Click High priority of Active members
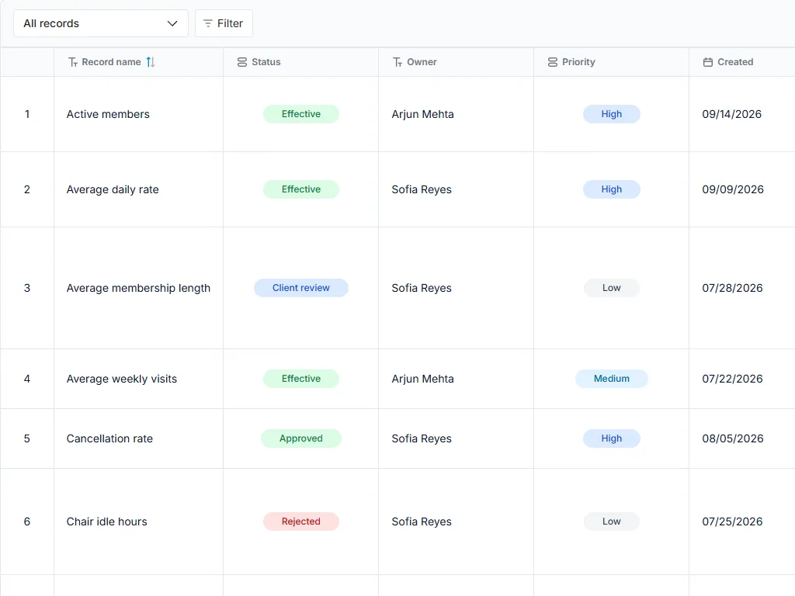This screenshot has height=596, width=795. (612, 114)
